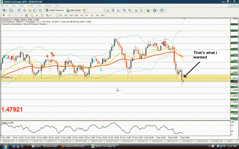239x149 pixels.
Task: Switch chart to W1 timeframe
Action: click(x=97, y=15)
